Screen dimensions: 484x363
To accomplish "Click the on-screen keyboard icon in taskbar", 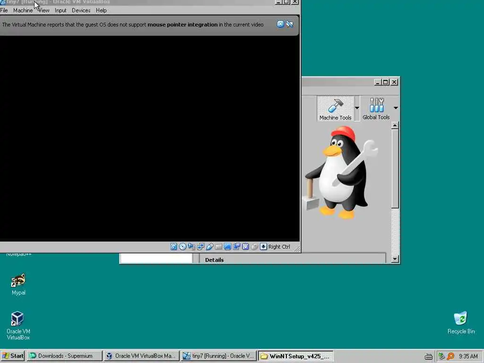I will pyautogui.click(x=428, y=356).
